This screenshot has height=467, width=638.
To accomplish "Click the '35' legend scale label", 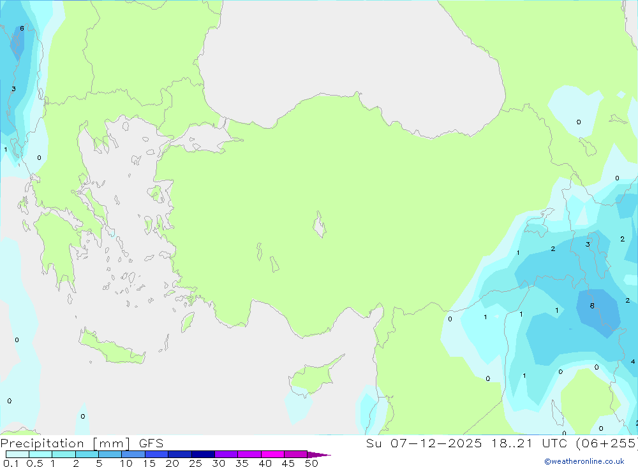I will tap(242, 463).
